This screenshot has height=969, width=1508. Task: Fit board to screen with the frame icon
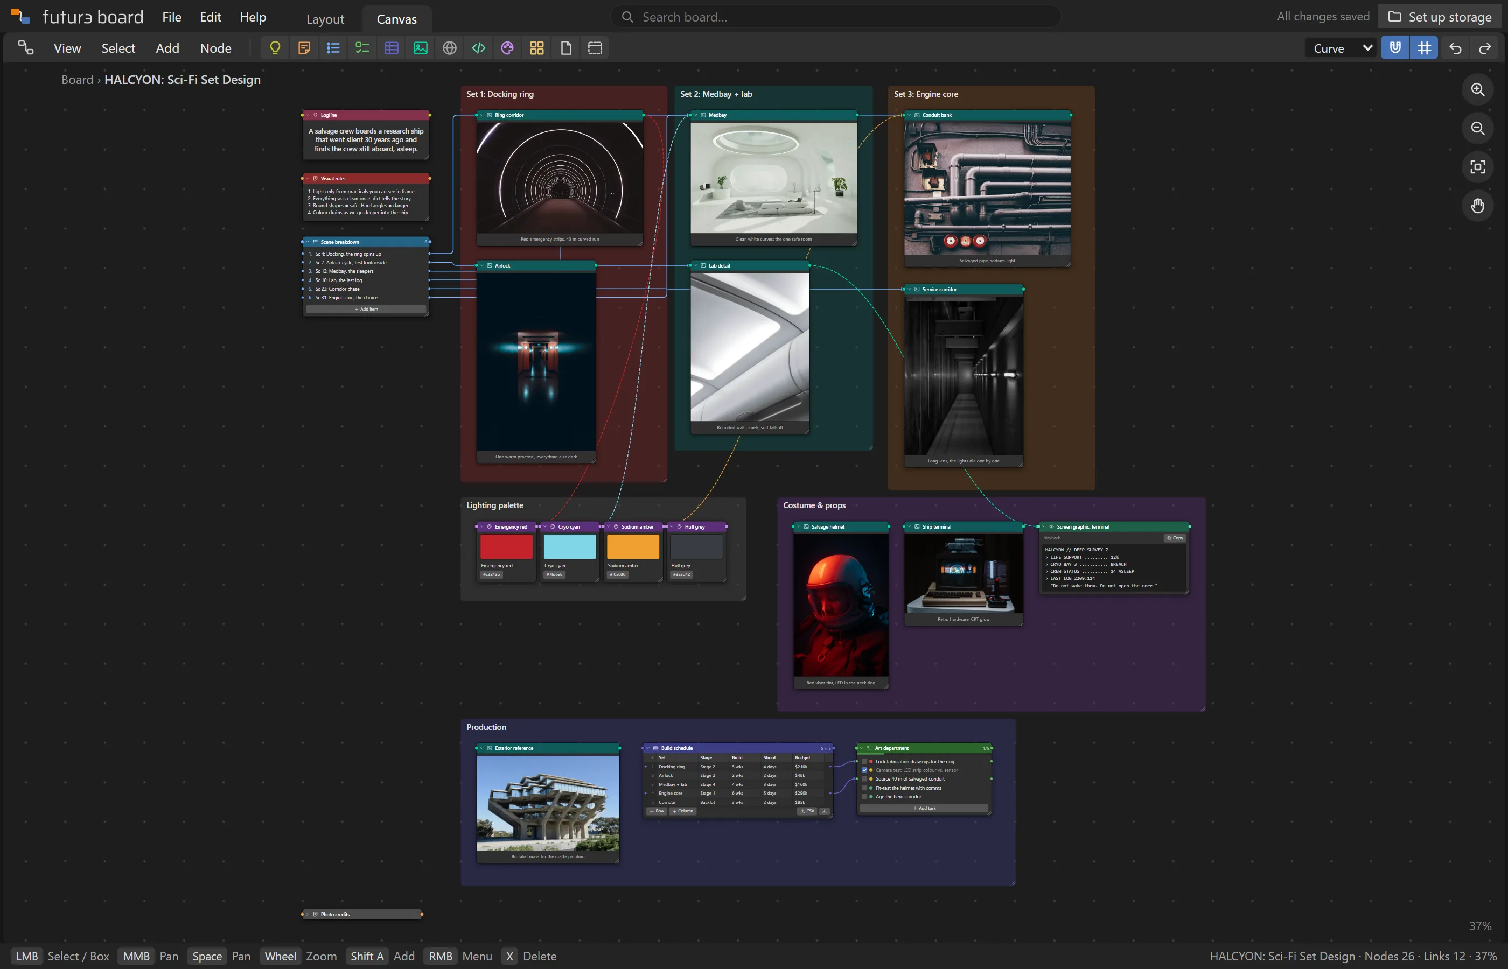pyautogui.click(x=1478, y=167)
